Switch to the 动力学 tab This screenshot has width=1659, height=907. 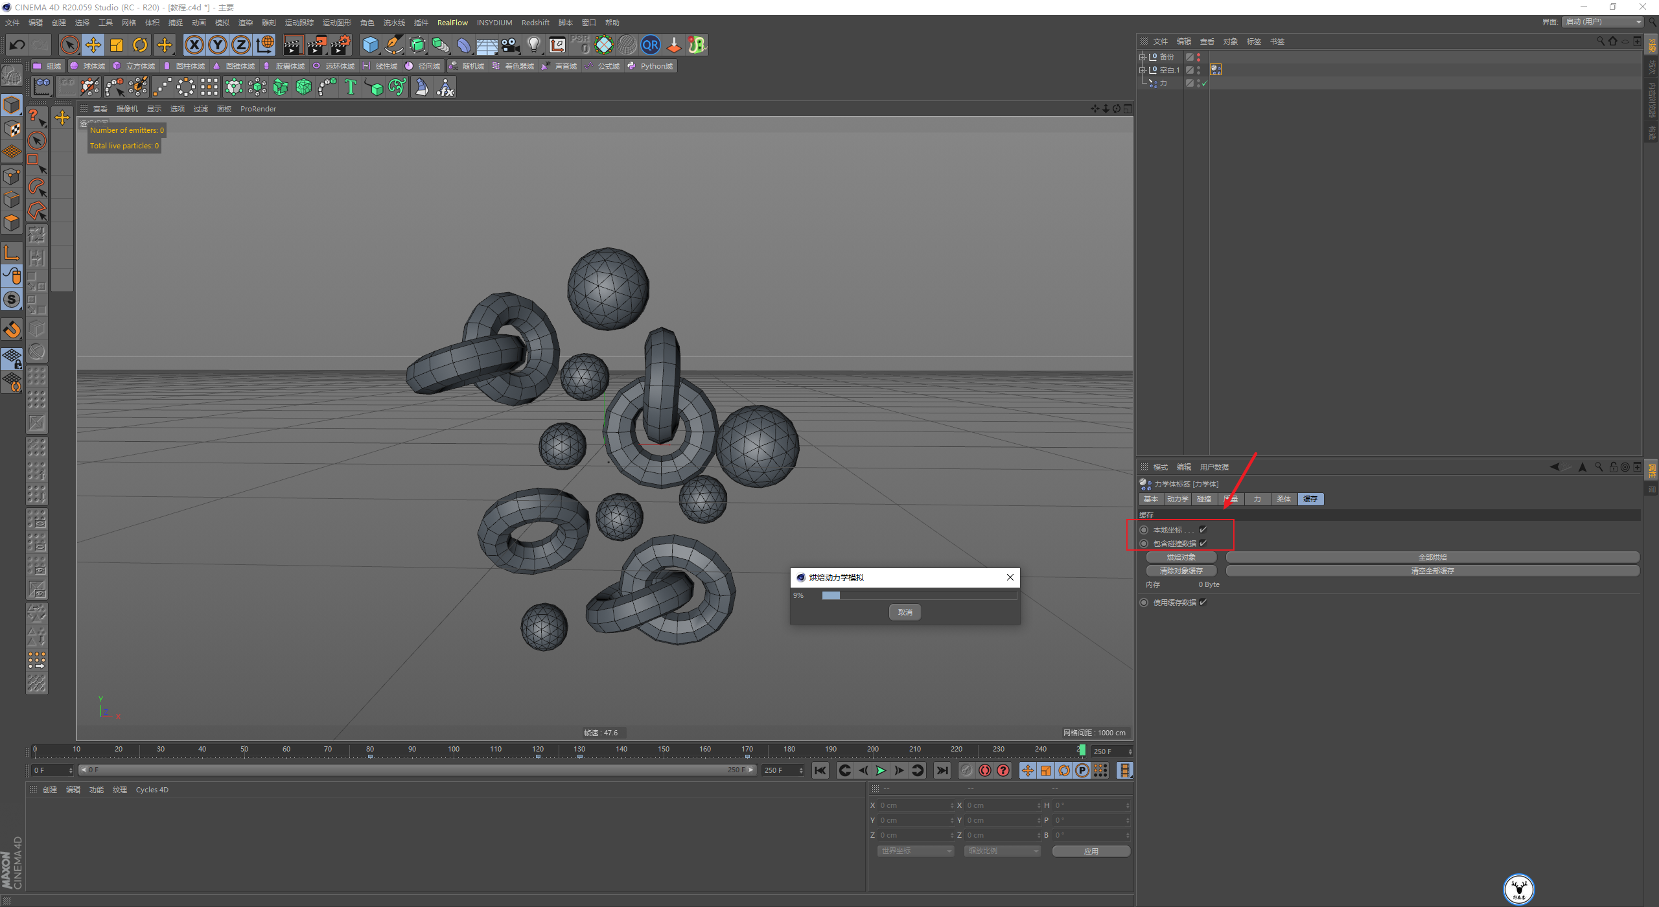click(1177, 499)
